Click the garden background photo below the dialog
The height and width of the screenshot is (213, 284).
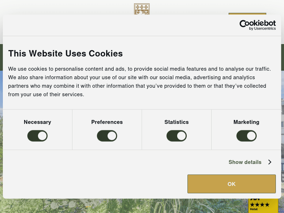click(133, 206)
